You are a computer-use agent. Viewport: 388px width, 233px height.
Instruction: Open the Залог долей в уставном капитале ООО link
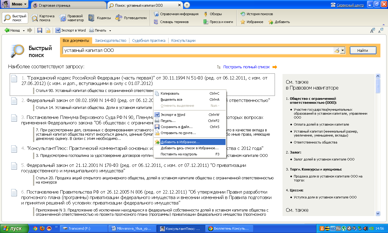[324, 159]
